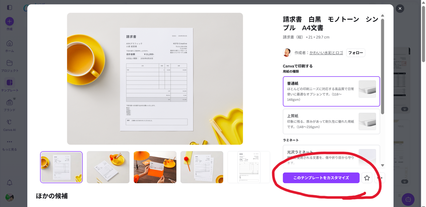Open more options next to the star
Image resolution: width=426 pixels, height=207 pixels.
click(380, 178)
